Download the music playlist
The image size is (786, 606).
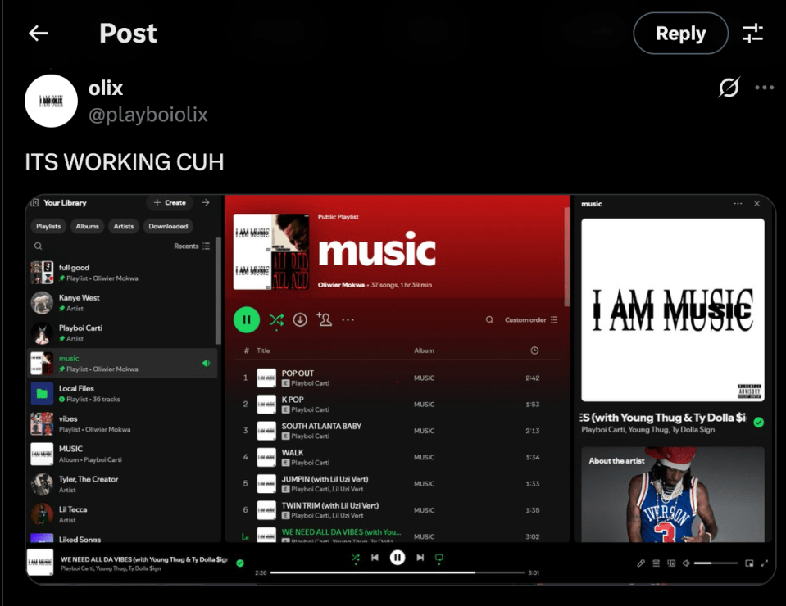(x=300, y=319)
